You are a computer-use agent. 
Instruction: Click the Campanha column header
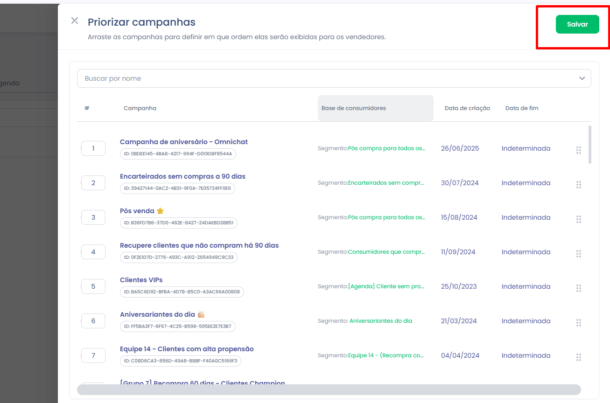pyautogui.click(x=140, y=108)
